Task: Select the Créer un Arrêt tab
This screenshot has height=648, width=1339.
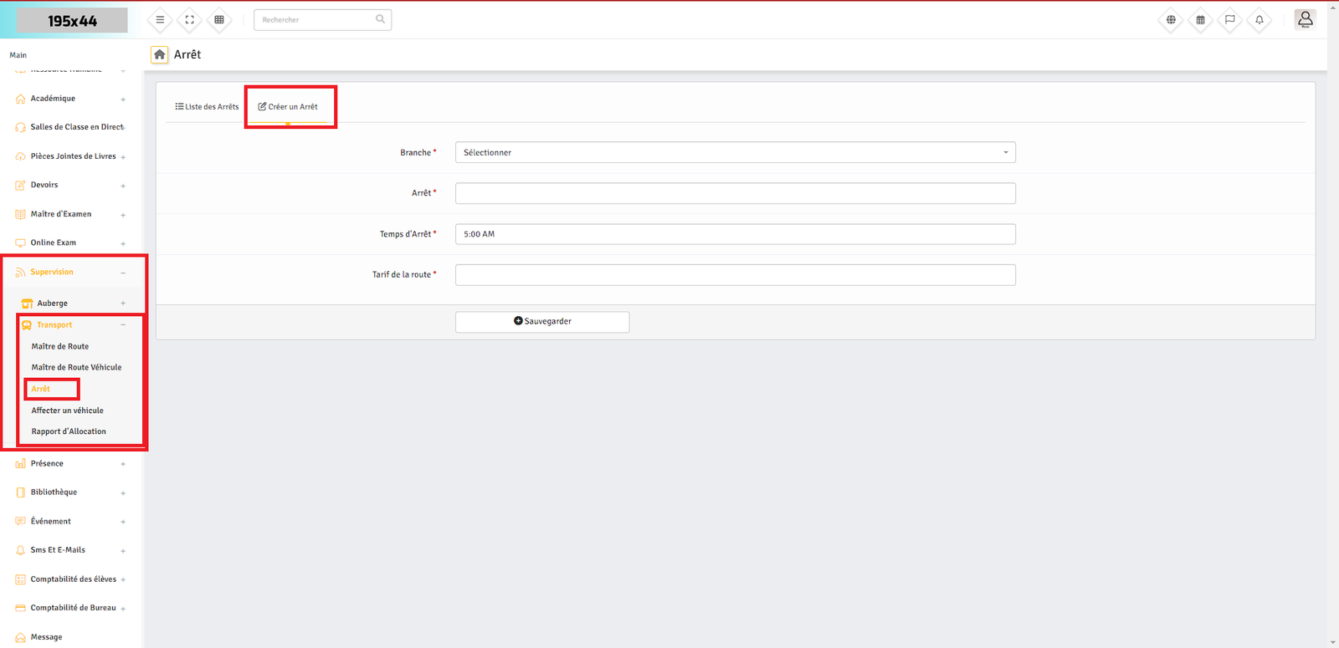Action: (x=288, y=107)
